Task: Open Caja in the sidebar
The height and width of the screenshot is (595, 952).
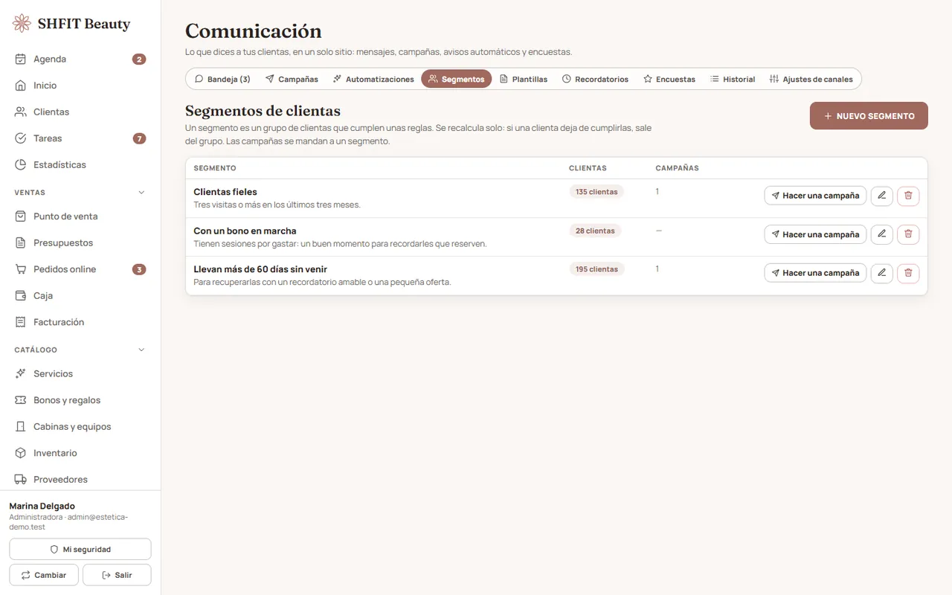Action: pyautogui.click(x=80, y=296)
